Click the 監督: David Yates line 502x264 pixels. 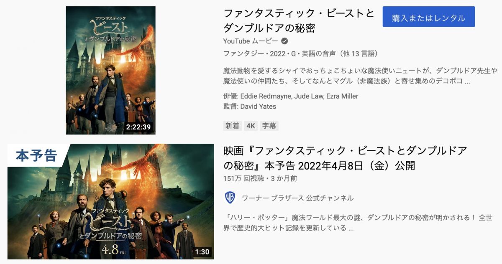[x=250, y=107]
